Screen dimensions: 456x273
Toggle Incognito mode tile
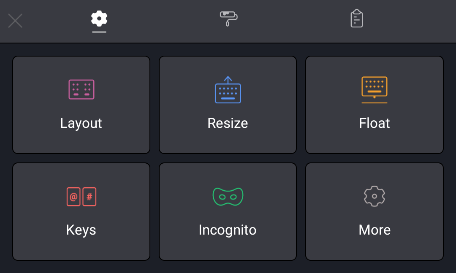[x=228, y=211]
